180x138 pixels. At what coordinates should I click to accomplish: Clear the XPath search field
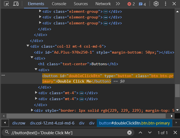(129, 133)
